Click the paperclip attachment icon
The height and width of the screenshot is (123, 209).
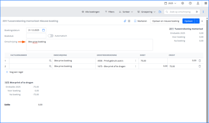[125, 21]
